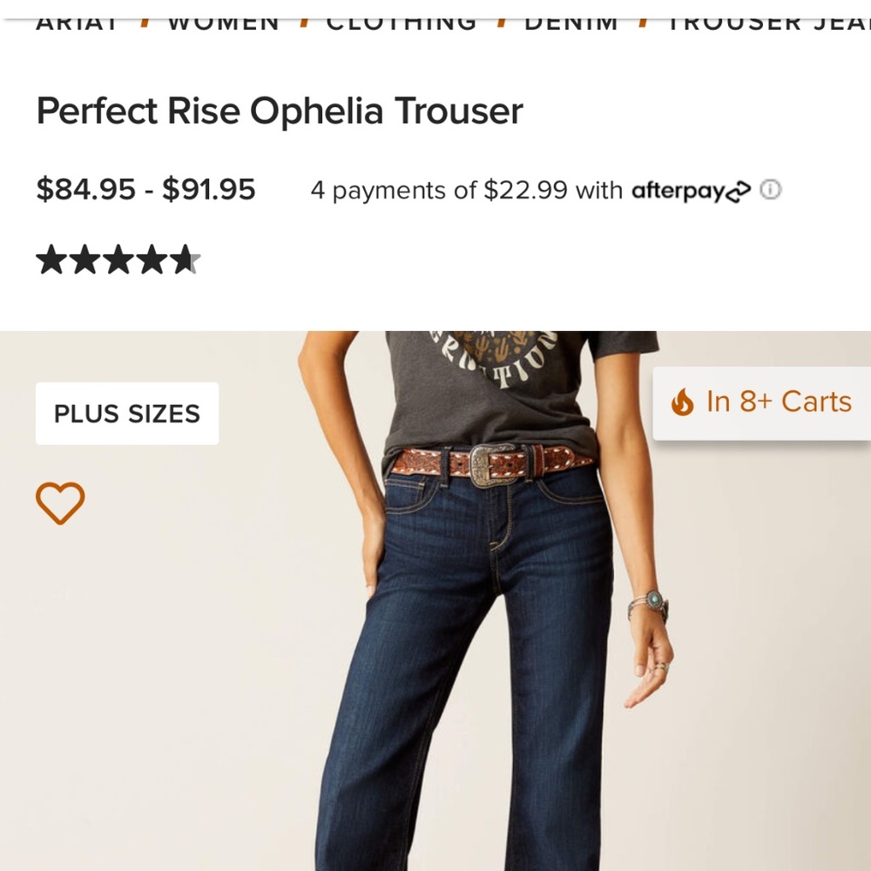Open the Afterpay information tooltip icon

click(771, 189)
